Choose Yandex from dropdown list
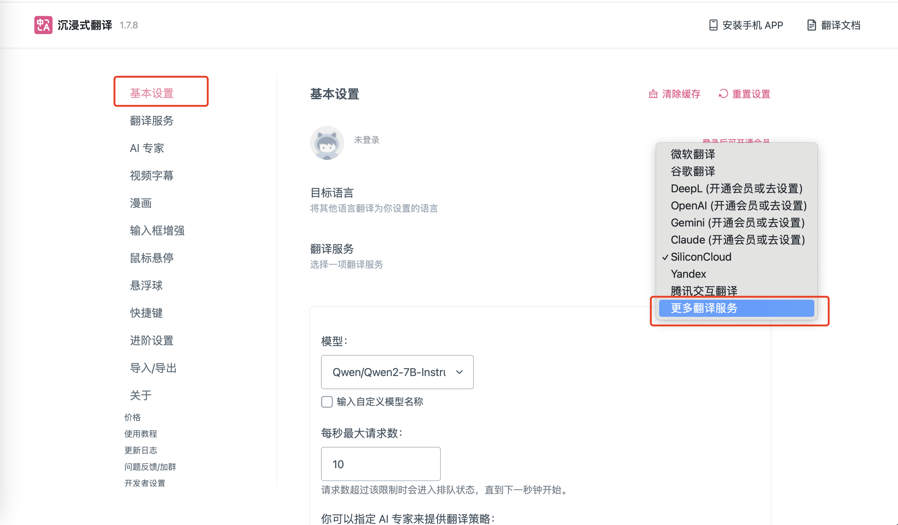Screen dimensions: 898x525 point(736,274)
